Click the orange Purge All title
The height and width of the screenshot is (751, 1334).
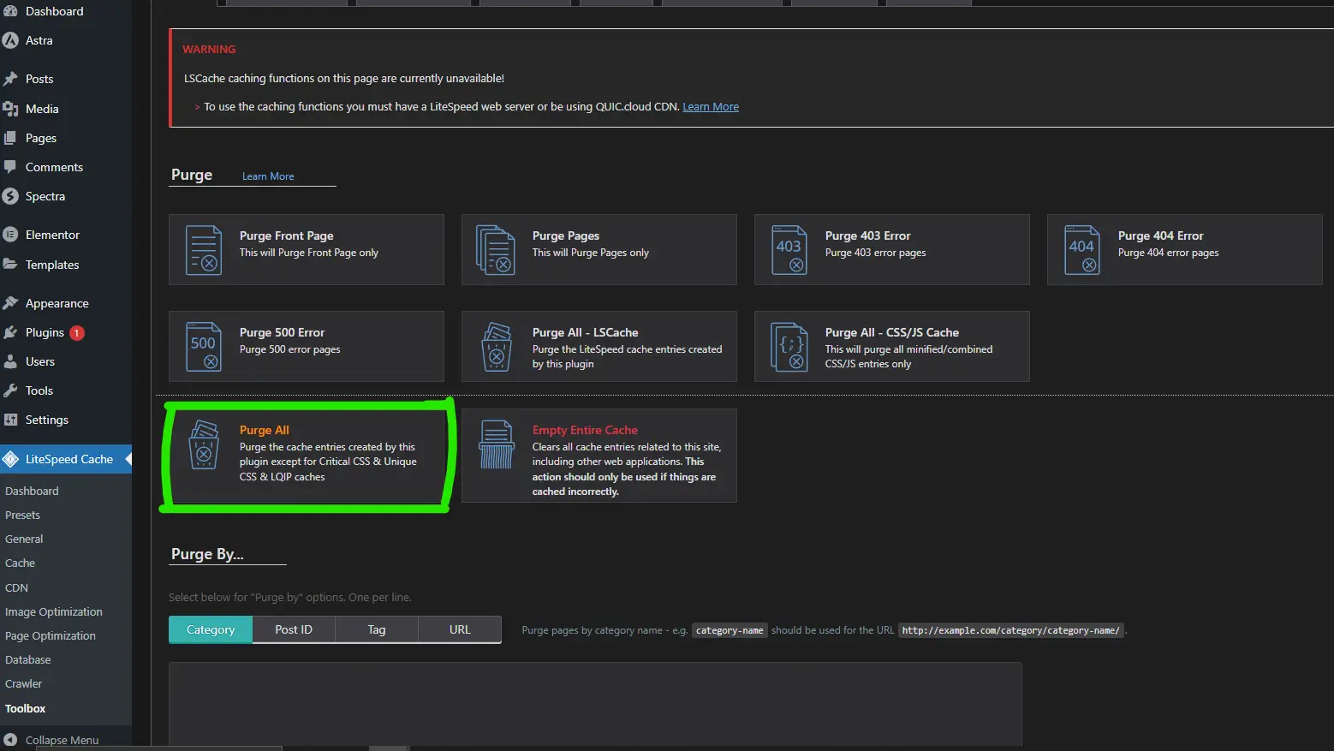pyautogui.click(x=264, y=430)
